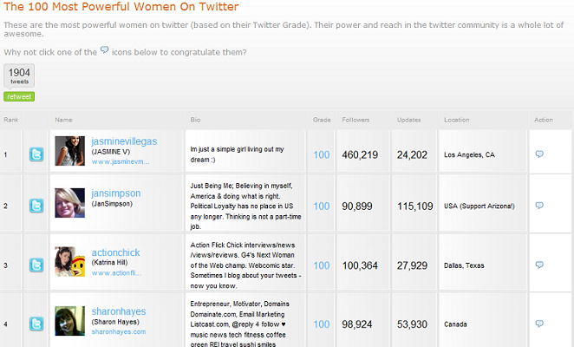Visit sharonhayes.com website link
The height and width of the screenshot is (347, 574).
119,331
